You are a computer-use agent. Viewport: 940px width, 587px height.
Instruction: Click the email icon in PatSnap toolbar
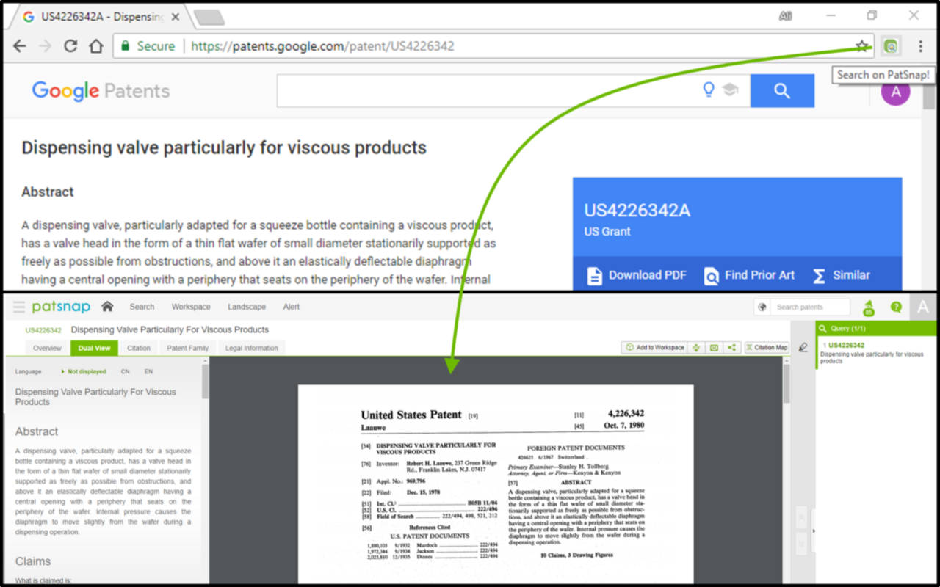(x=714, y=348)
